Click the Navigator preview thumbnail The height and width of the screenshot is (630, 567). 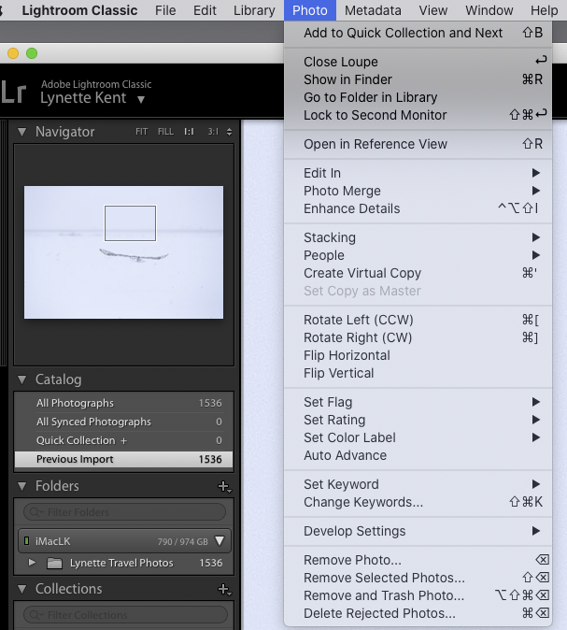[x=123, y=252]
